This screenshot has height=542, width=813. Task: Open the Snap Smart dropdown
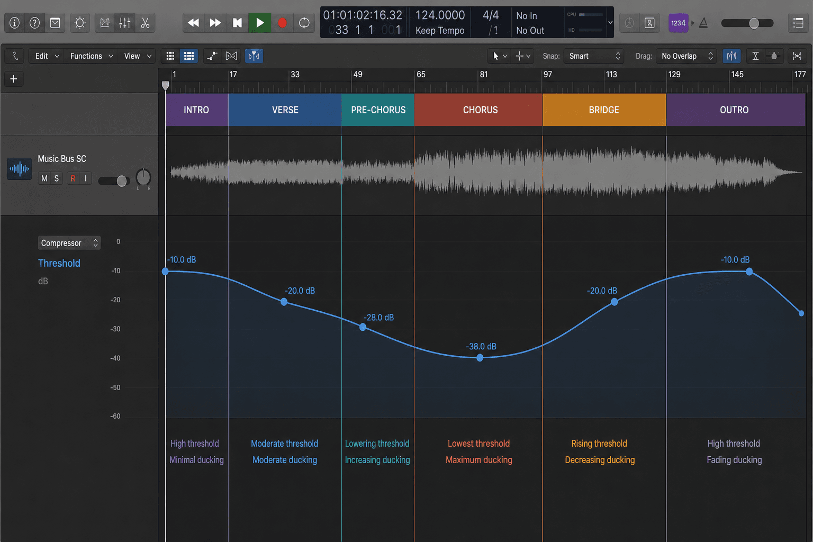pyautogui.click(x=594, y=56)
